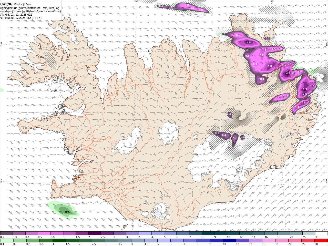328x246 pixels.
Task: Click the '4.5' label under the top legend row
Action: pyautogui.click(x=153, y=237)
